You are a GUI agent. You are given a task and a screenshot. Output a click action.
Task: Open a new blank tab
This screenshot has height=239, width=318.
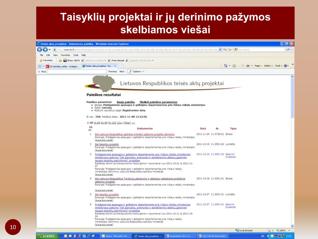[x=120, y=66]
